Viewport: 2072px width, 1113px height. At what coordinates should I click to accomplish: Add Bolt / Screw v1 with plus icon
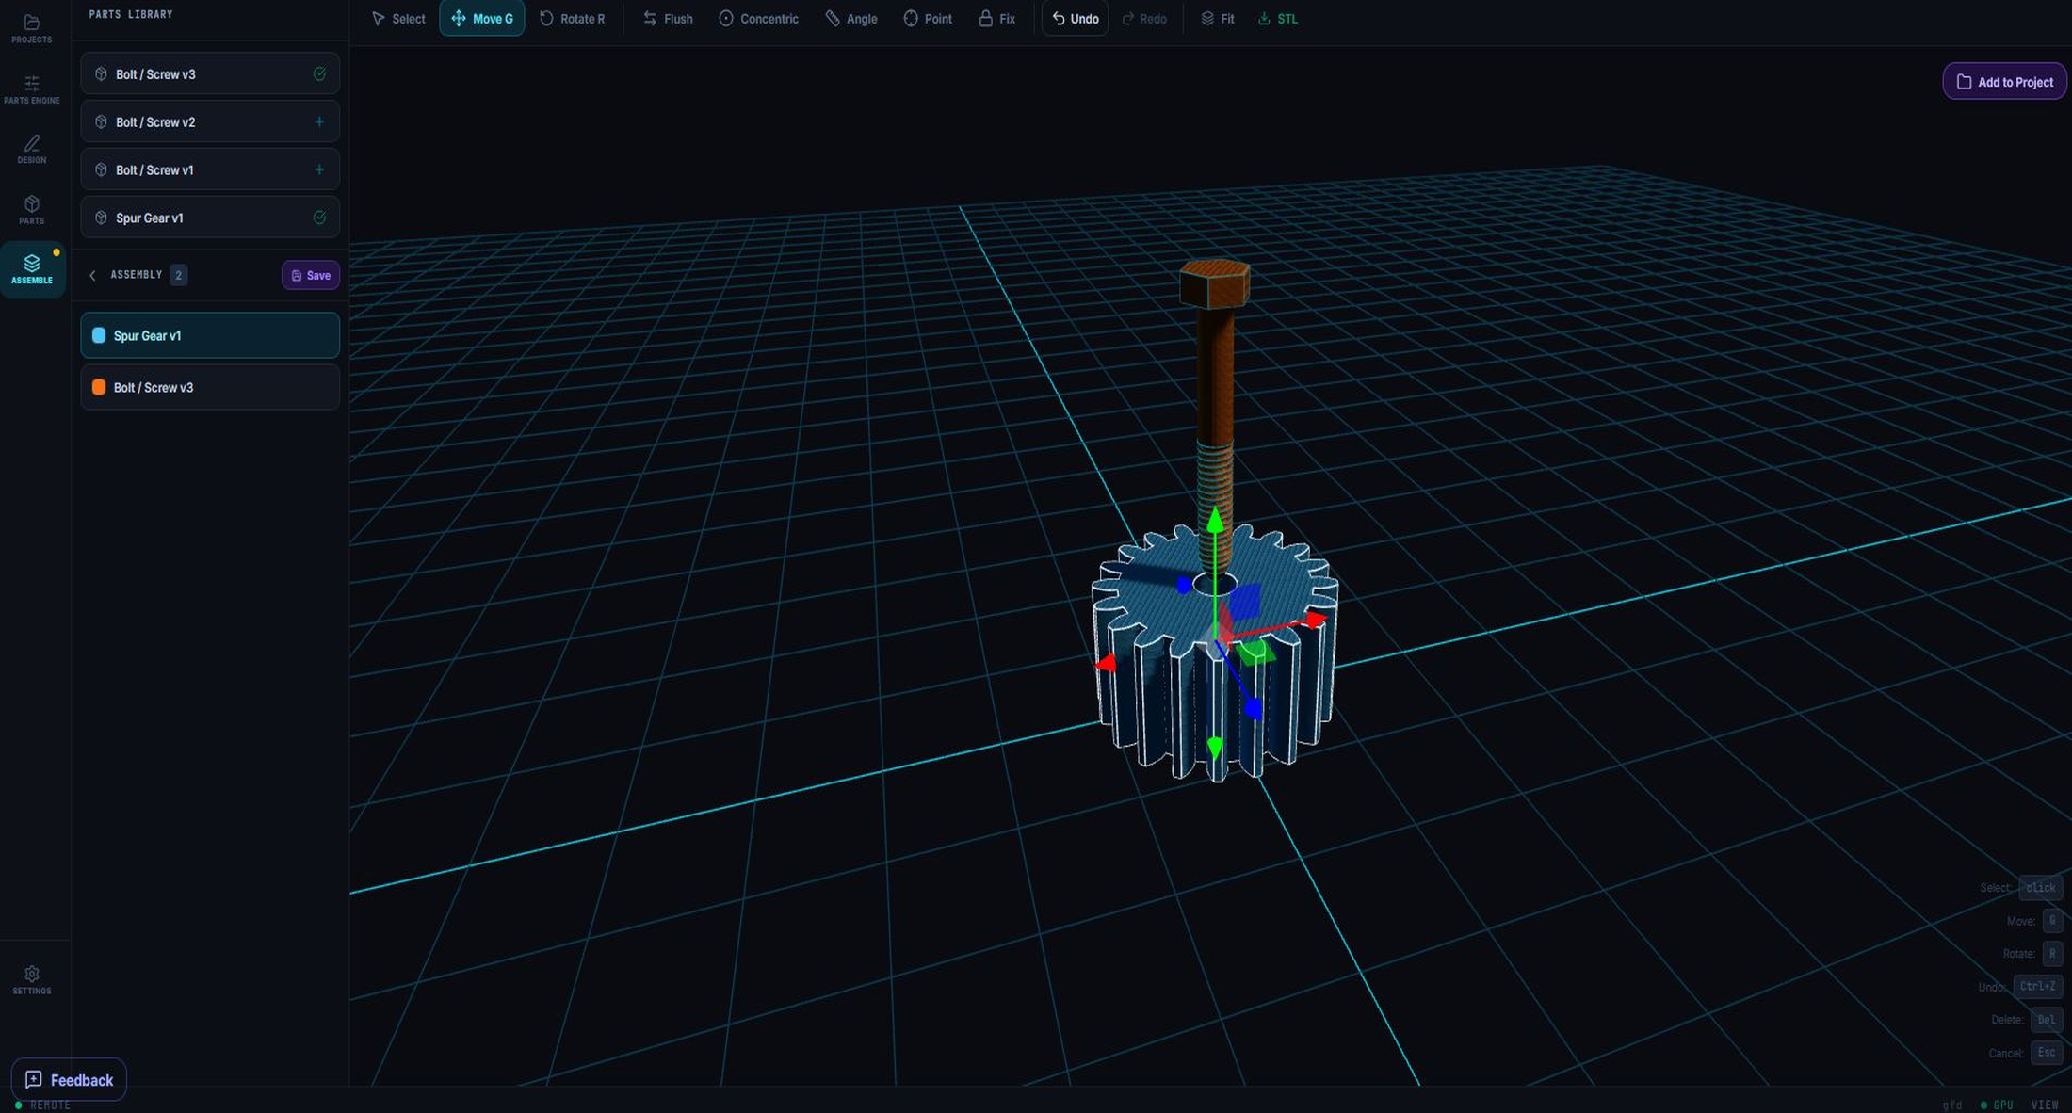(319, 169)
